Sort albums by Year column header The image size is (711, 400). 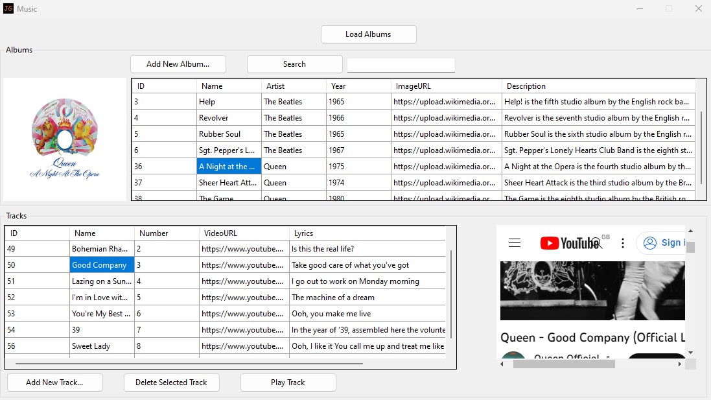point(358,86)
